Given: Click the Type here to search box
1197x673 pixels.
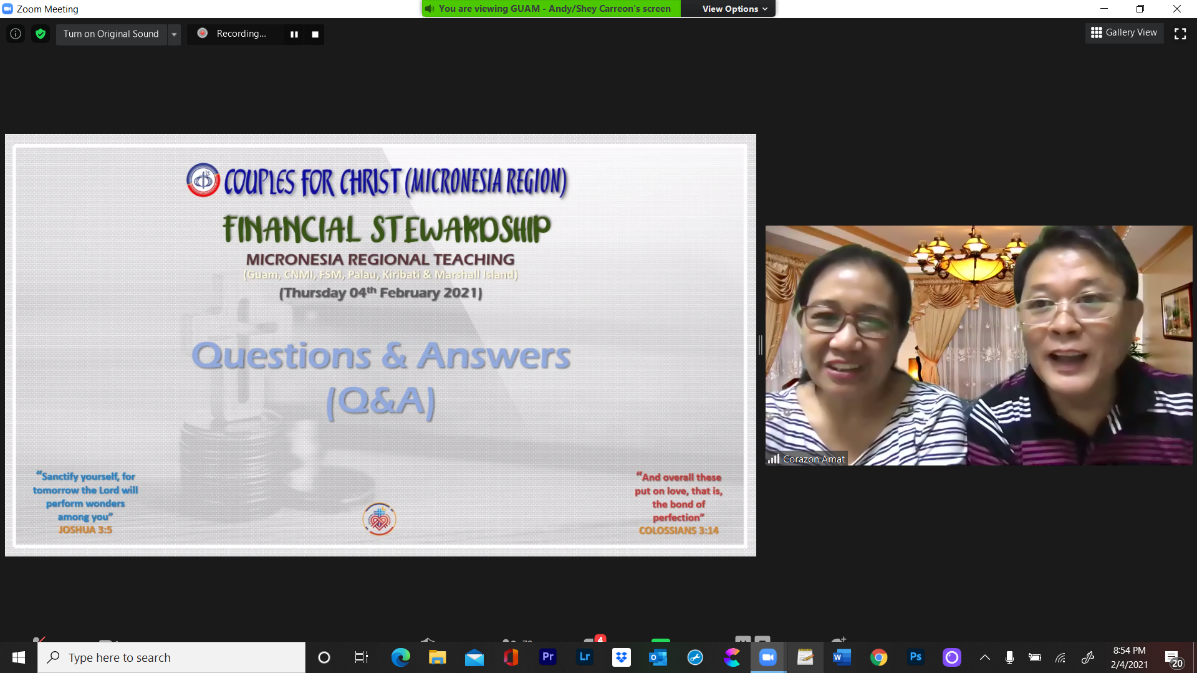Looking at the screenshot, I should (x=171, y=657).
